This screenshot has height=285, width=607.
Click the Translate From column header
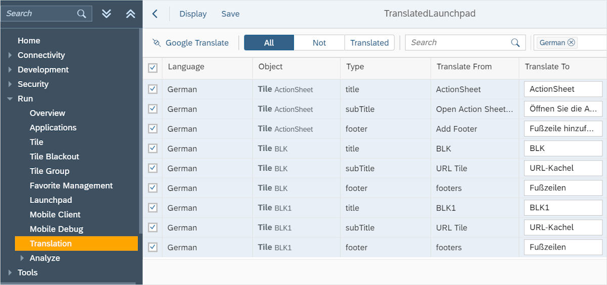(x=464, y=67)
